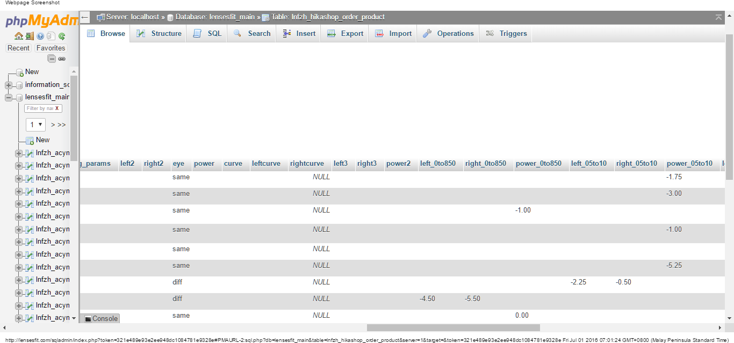Sort by power_0to850 column header
This screenshot has height=343, width=734.
(538, 164)
